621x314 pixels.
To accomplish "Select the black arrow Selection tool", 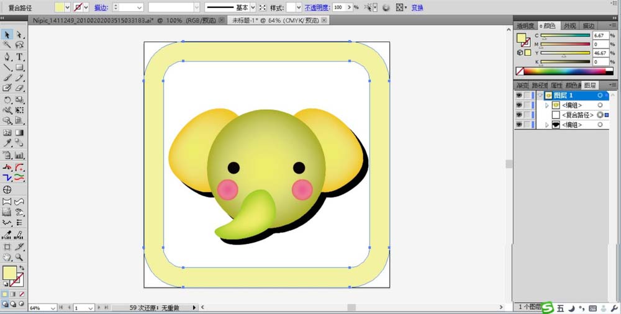I will point(7,35).
